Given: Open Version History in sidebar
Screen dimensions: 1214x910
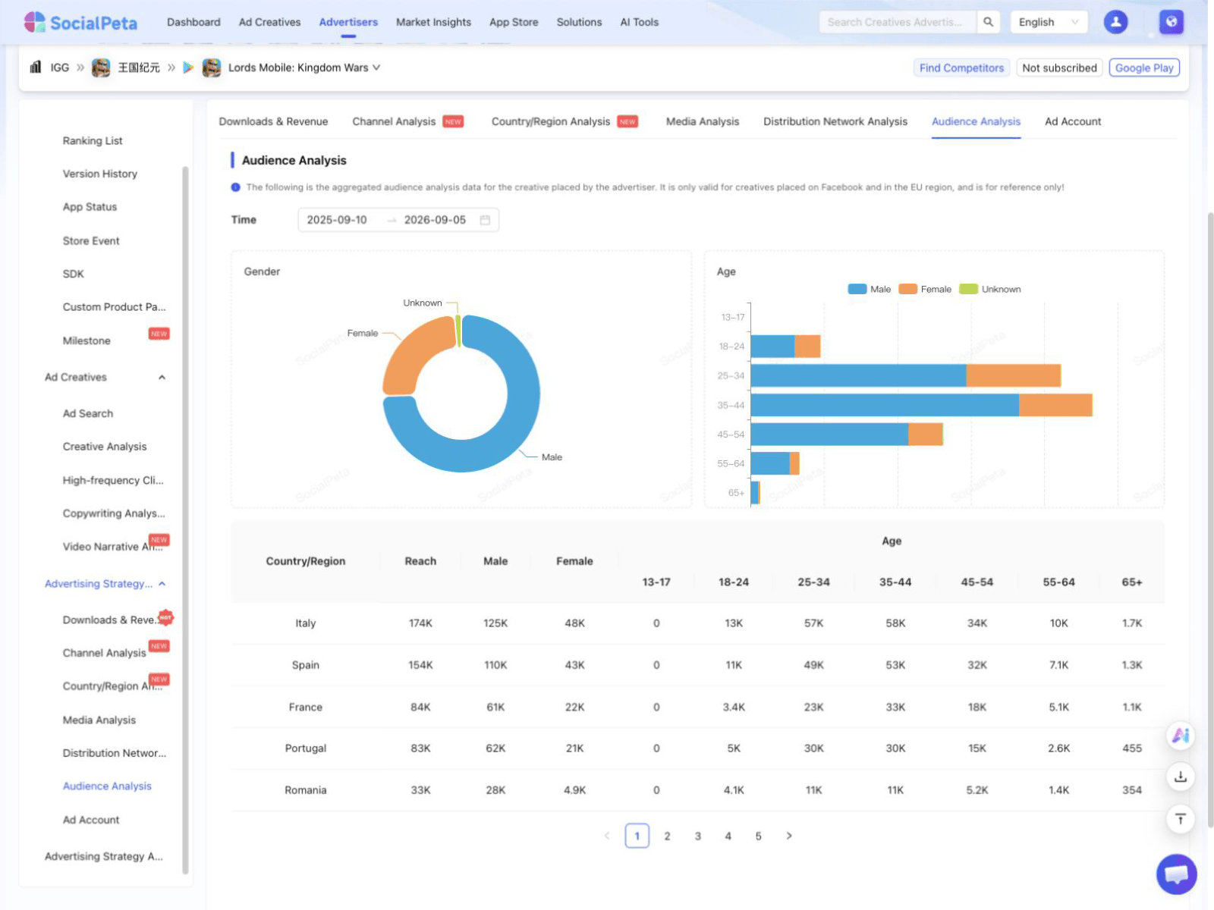Looking at the screenshot, I should (x=100, y=174).
